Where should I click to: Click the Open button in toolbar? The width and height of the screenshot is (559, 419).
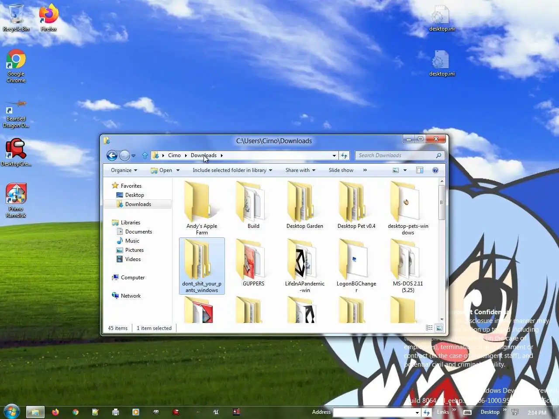[x=161, y=170]
